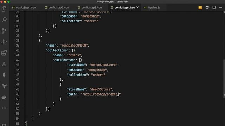The width and height of the screenshot is (225, 126).
Task: Open the Docker whale view
Action: click(x=4, y=97)
